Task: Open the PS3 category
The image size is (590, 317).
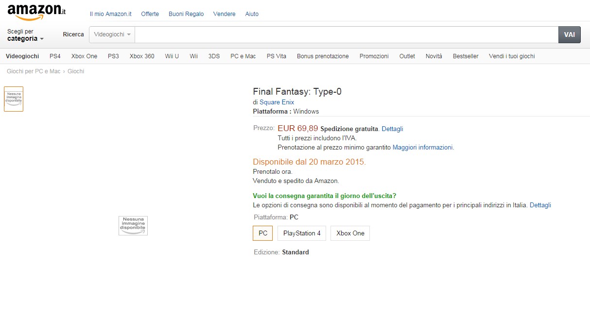Action: (x=113, y=56)
